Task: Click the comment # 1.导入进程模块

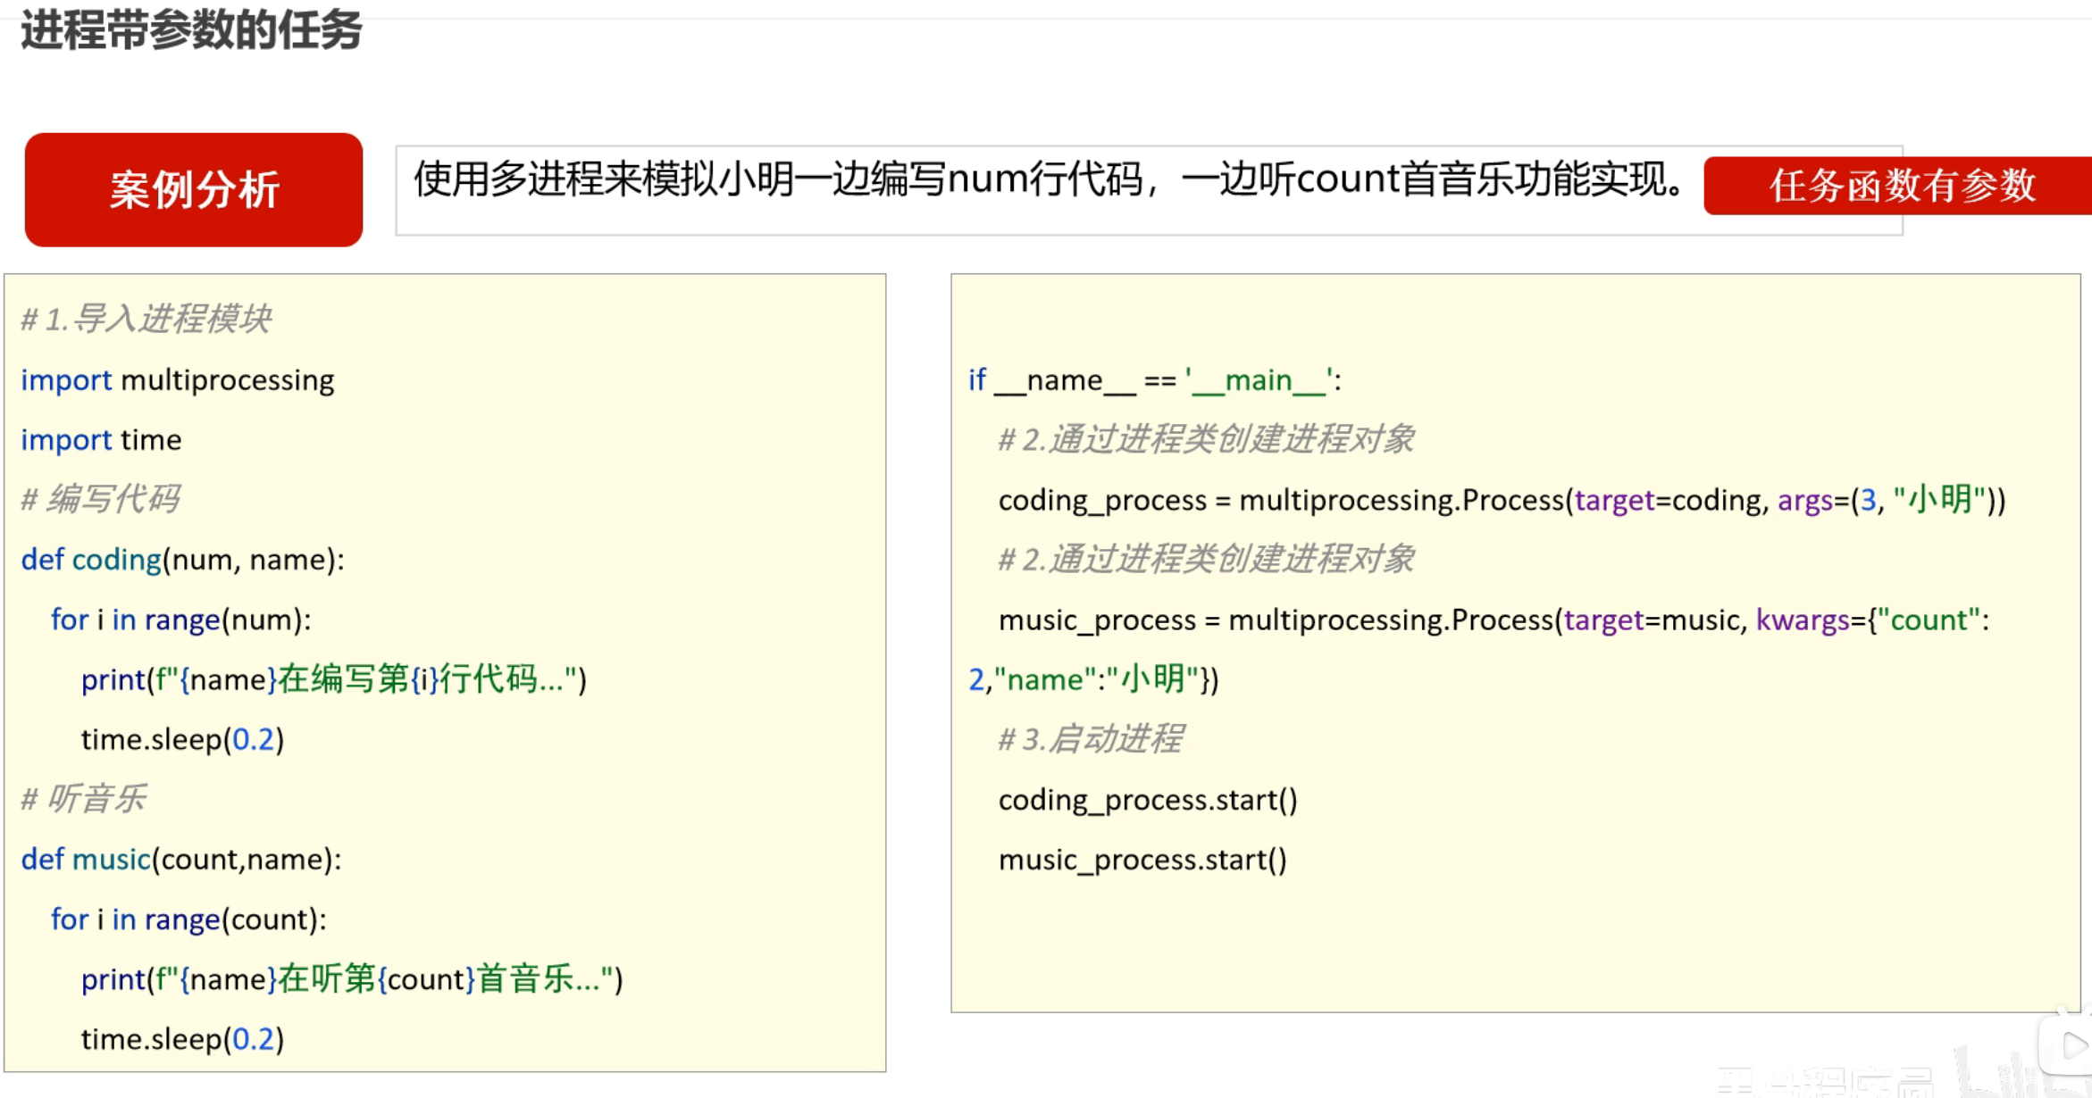Action: [145, 319]
